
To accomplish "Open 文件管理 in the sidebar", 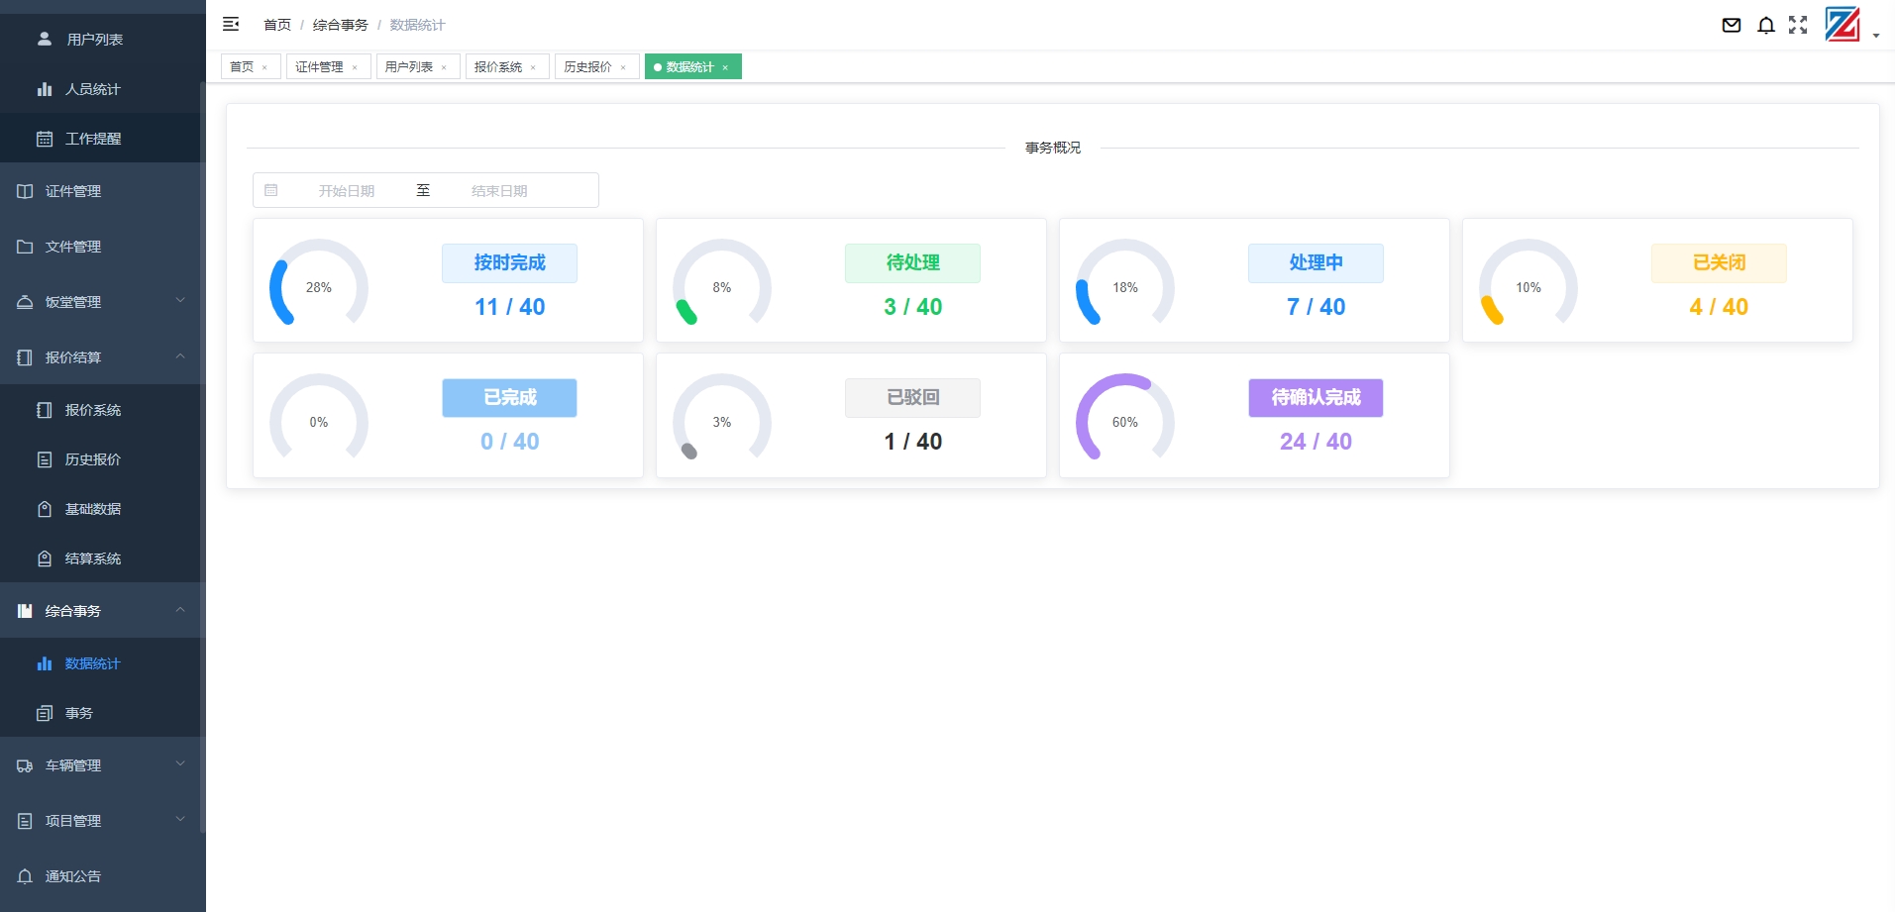I will (x=100, y=246).
